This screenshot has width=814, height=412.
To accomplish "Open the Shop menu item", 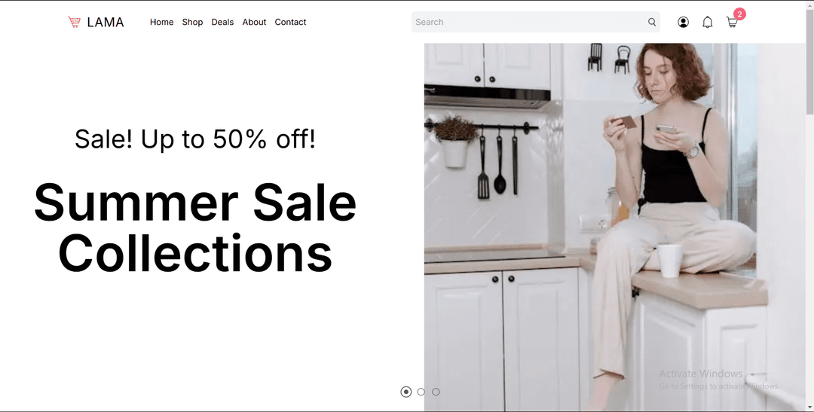I will click(192, 22).
